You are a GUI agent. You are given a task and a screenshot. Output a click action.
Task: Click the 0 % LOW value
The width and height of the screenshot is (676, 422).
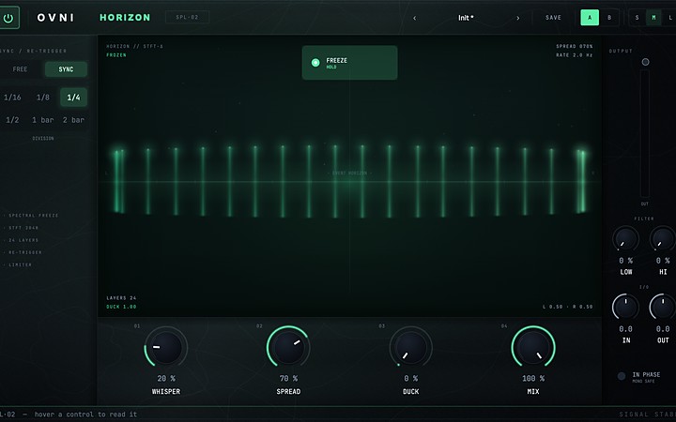(625, 261)
